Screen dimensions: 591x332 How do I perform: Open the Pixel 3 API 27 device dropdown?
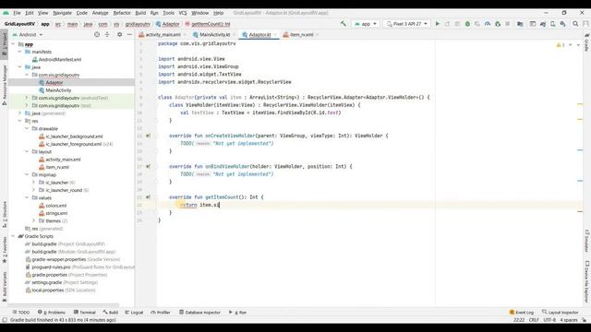pos(407,24)
